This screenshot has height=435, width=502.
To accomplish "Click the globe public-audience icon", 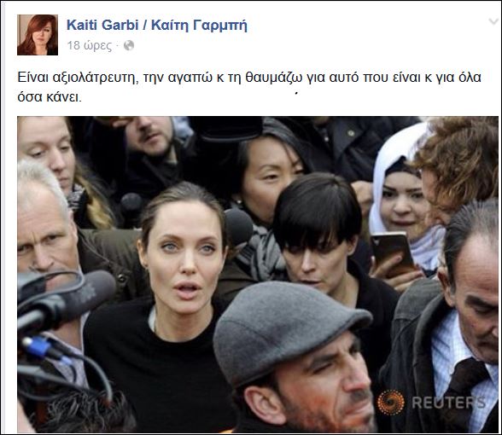I will click(129, 45).
